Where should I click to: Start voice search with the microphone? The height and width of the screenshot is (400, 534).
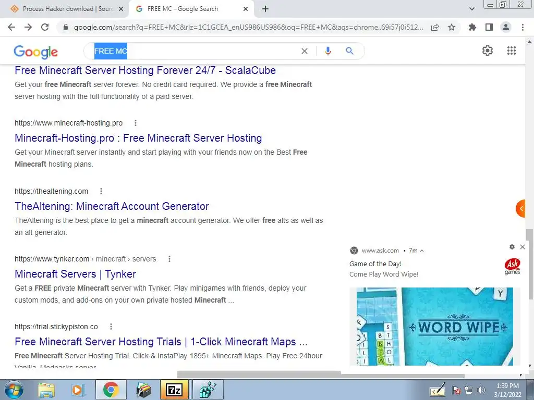328,51
